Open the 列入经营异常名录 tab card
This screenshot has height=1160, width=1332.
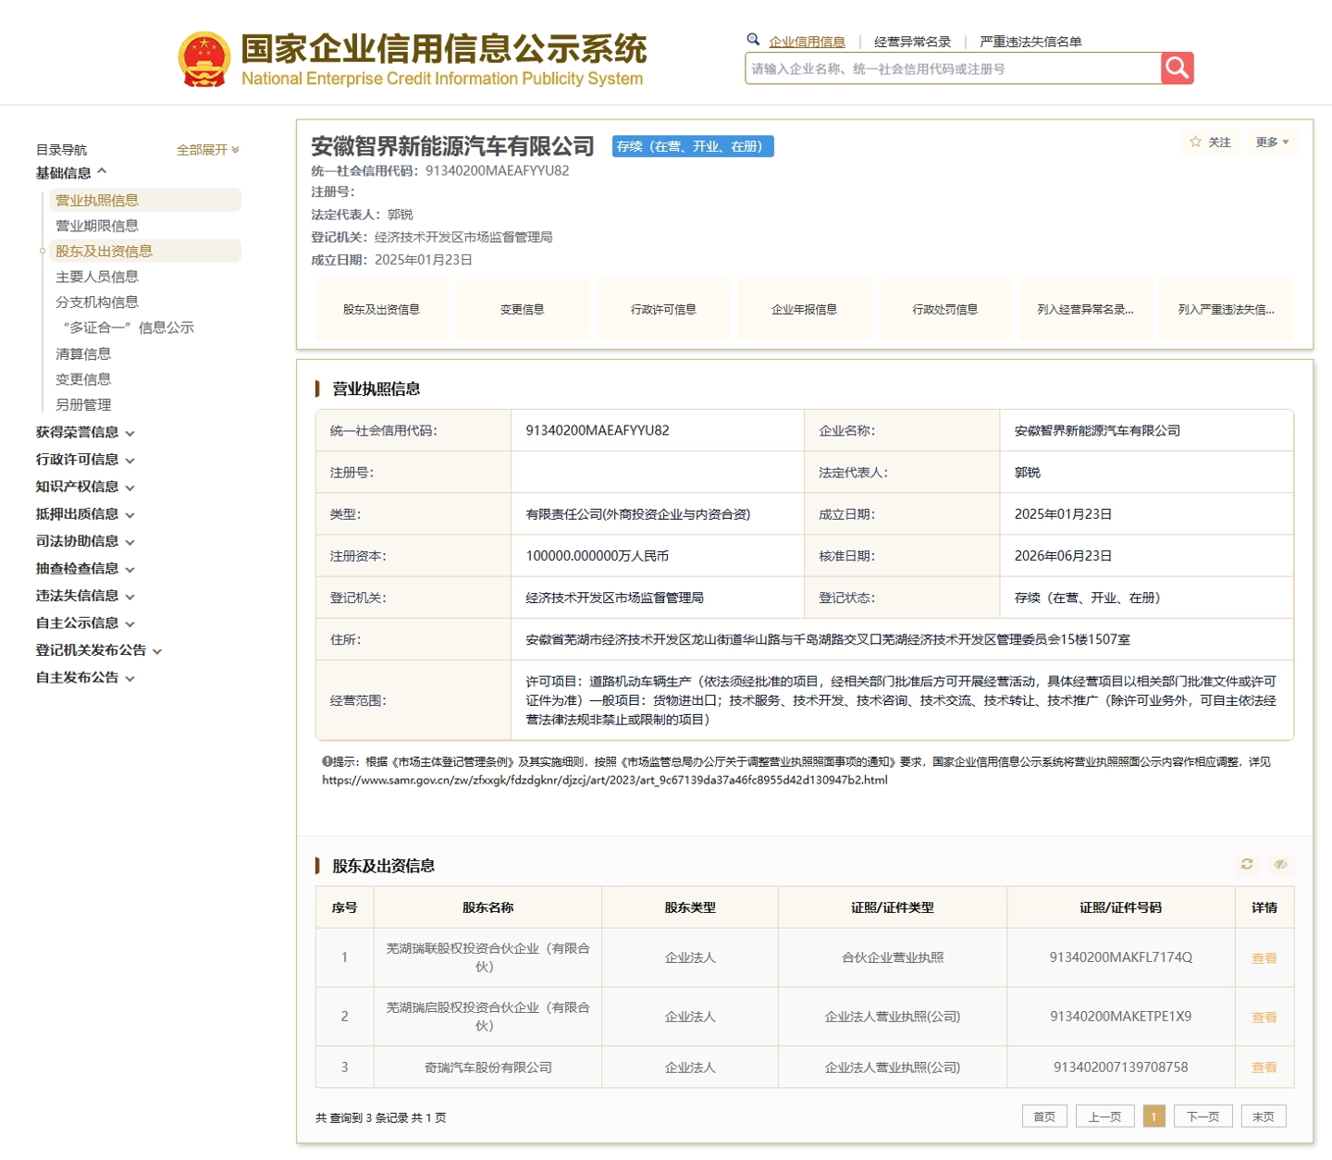point(1085,309)
